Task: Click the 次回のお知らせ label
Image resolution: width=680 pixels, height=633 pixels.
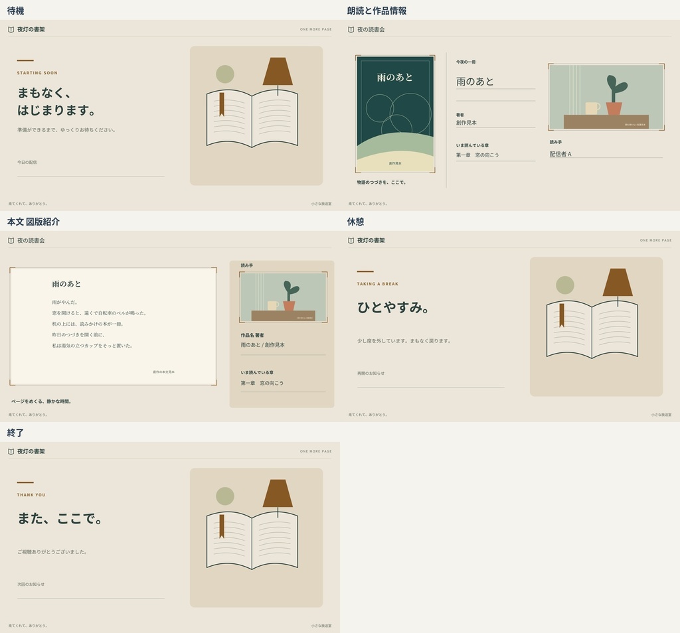Action: point(31,585)
